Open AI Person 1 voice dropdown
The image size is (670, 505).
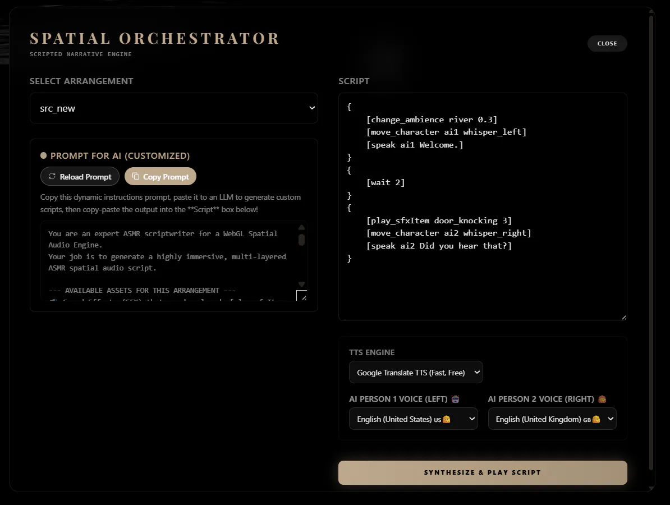point(413,419)
